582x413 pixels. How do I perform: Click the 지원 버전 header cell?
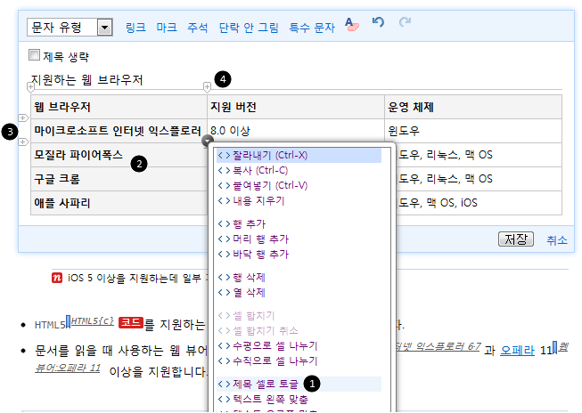tap(295, 107)
